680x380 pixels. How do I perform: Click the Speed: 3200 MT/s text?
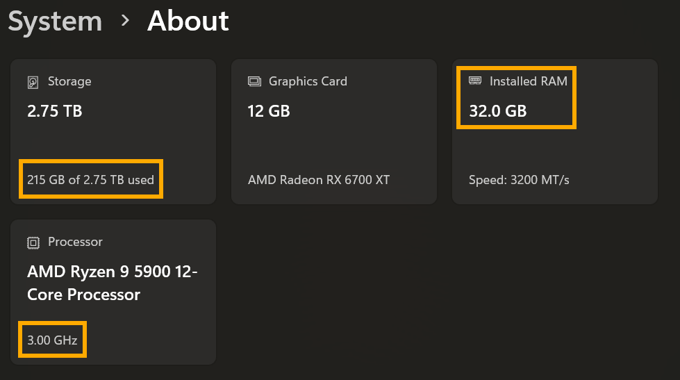pyautogui.click(x=519, y=180)
